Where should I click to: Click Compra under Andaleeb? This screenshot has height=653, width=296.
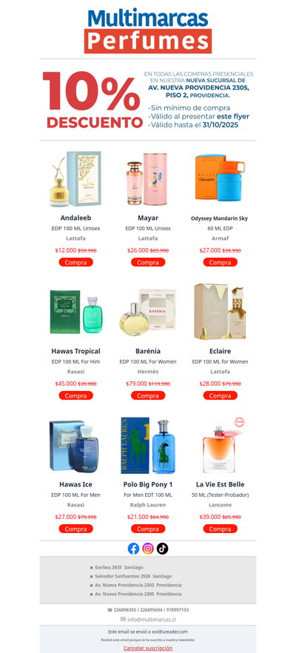75,262
